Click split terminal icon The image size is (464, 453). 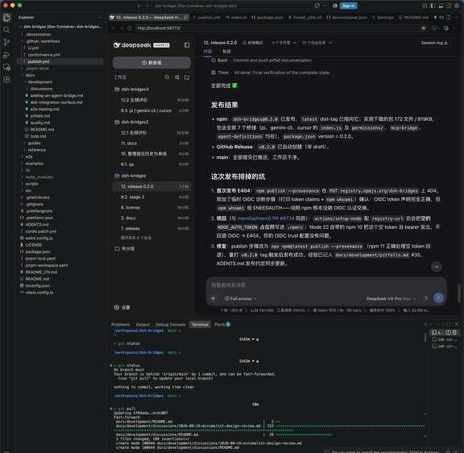(x=449, y=332)
